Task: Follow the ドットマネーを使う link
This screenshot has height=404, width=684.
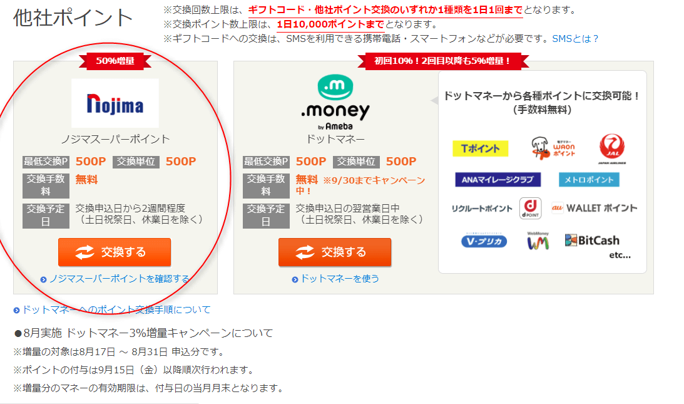Action: click(335, 279)
